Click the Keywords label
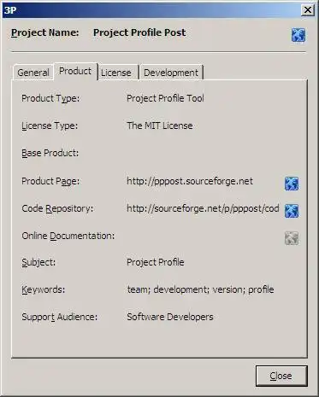Screen dimensions: 319x397 [44, 289]
